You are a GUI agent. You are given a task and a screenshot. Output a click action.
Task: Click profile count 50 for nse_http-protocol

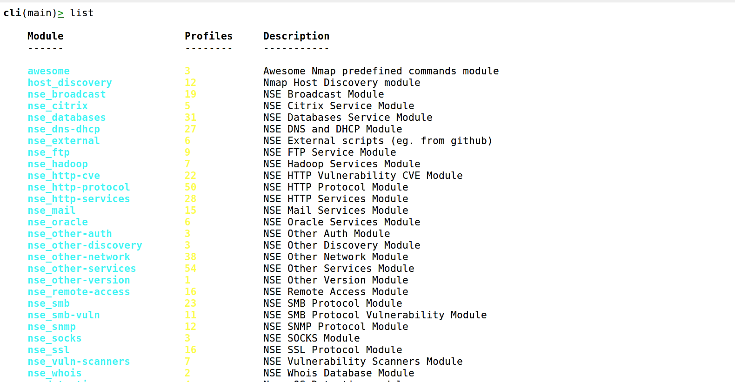(191, 187)
